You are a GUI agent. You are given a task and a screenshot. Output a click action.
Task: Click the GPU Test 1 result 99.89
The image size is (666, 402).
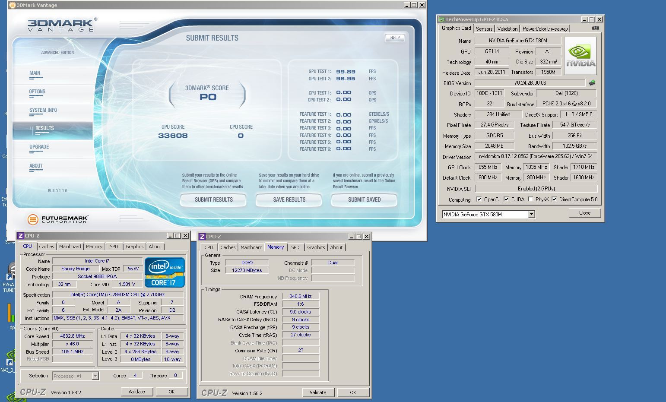346,72
